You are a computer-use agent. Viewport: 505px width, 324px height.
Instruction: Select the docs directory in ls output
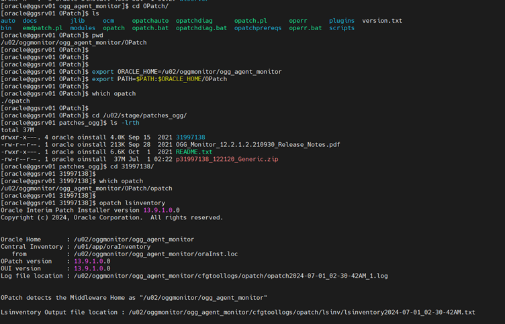[30, 21]
